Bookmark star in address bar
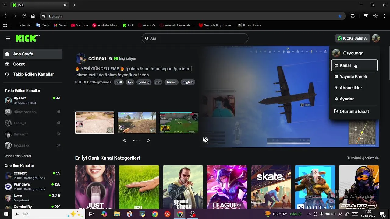Viewport: 390px width, 219px height. [x=340, y=16]
